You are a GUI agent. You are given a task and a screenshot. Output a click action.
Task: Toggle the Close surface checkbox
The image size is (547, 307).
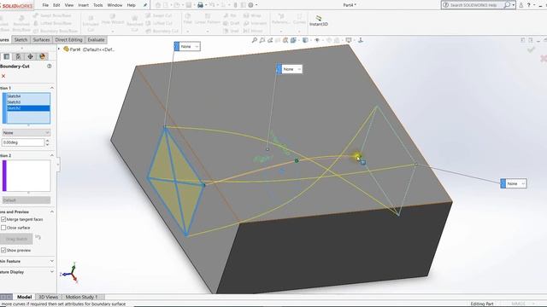(x=3, y=228)
